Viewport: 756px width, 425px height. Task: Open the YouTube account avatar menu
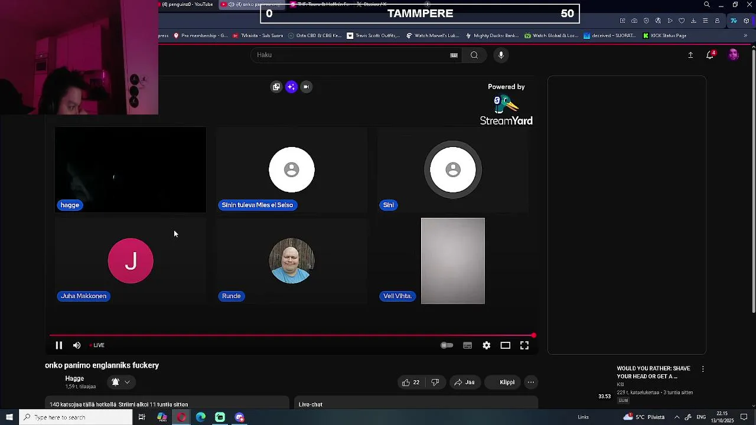pyautogui.click(x=734, y=55)
